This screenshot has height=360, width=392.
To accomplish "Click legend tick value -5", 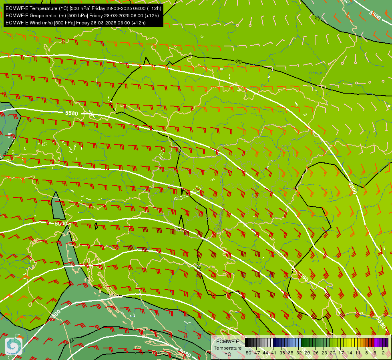I will pyautogui.click(x=374, y=353).
